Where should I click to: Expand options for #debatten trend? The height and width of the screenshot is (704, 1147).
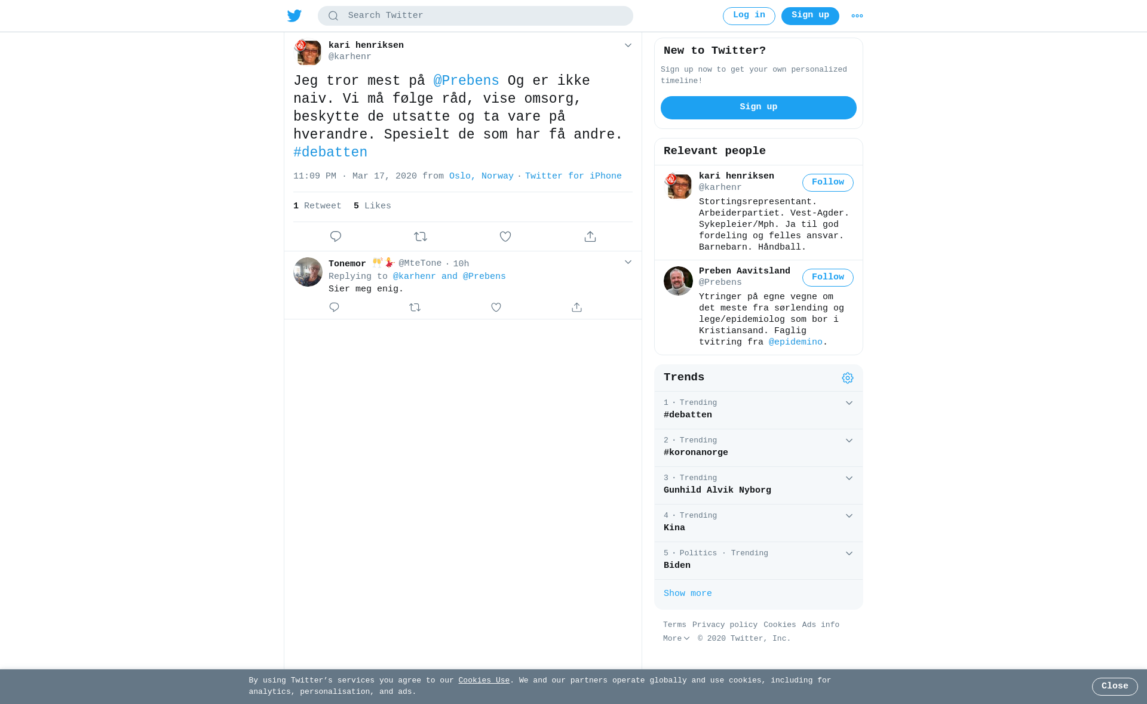click(849, 403)
